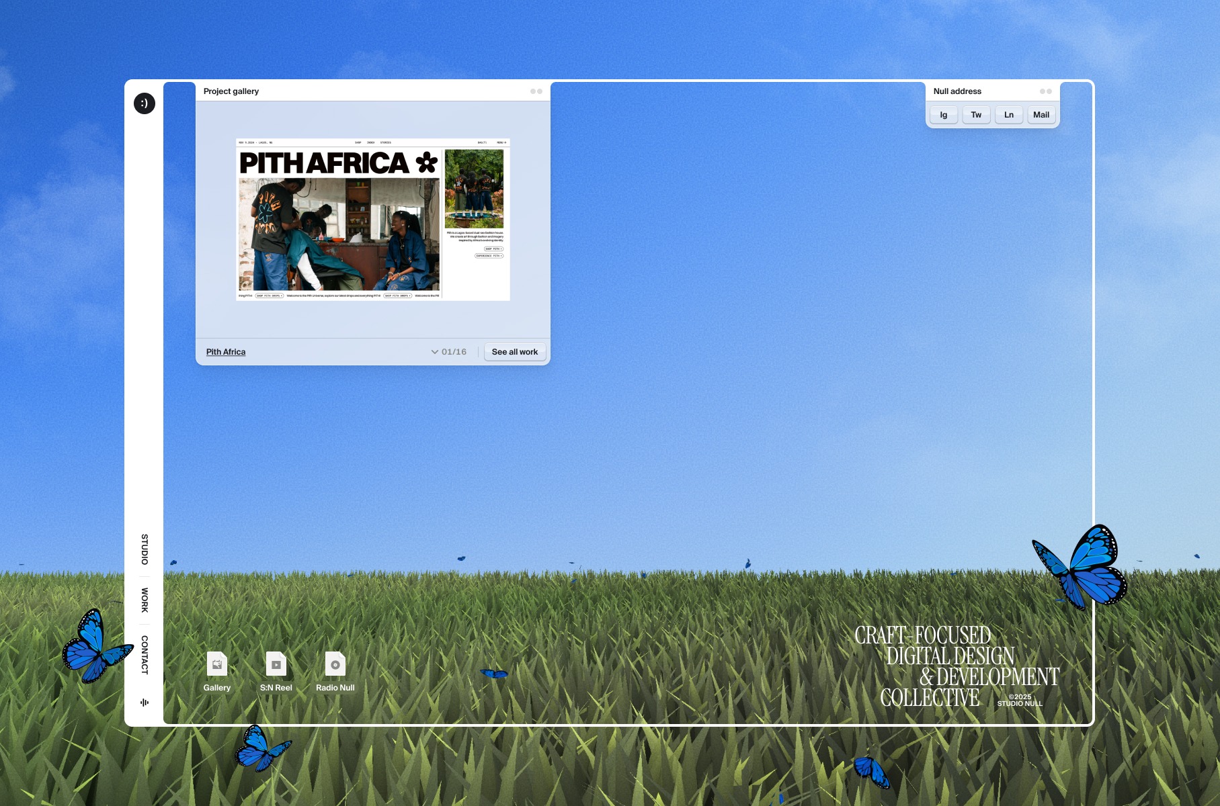Click See all work button
Image resolution: width=1220 pixels, height=806 pixels.
(515, 352)
